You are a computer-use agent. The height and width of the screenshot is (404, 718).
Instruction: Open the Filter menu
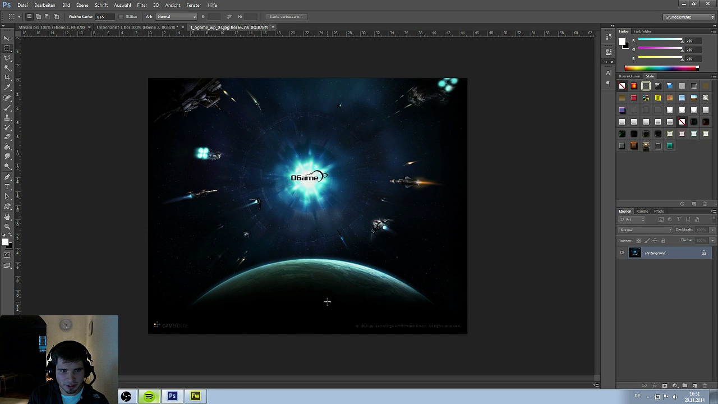142,5
